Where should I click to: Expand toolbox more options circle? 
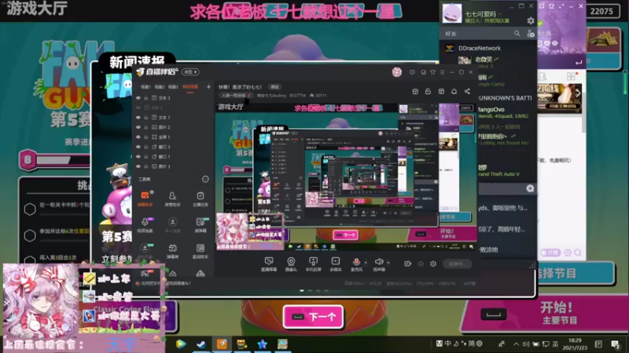click(x=205, y=179)
